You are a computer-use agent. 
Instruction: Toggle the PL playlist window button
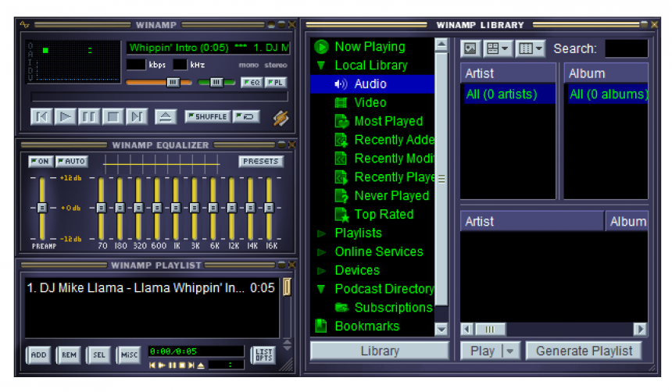pyautogui.click(x=276, y=82)
